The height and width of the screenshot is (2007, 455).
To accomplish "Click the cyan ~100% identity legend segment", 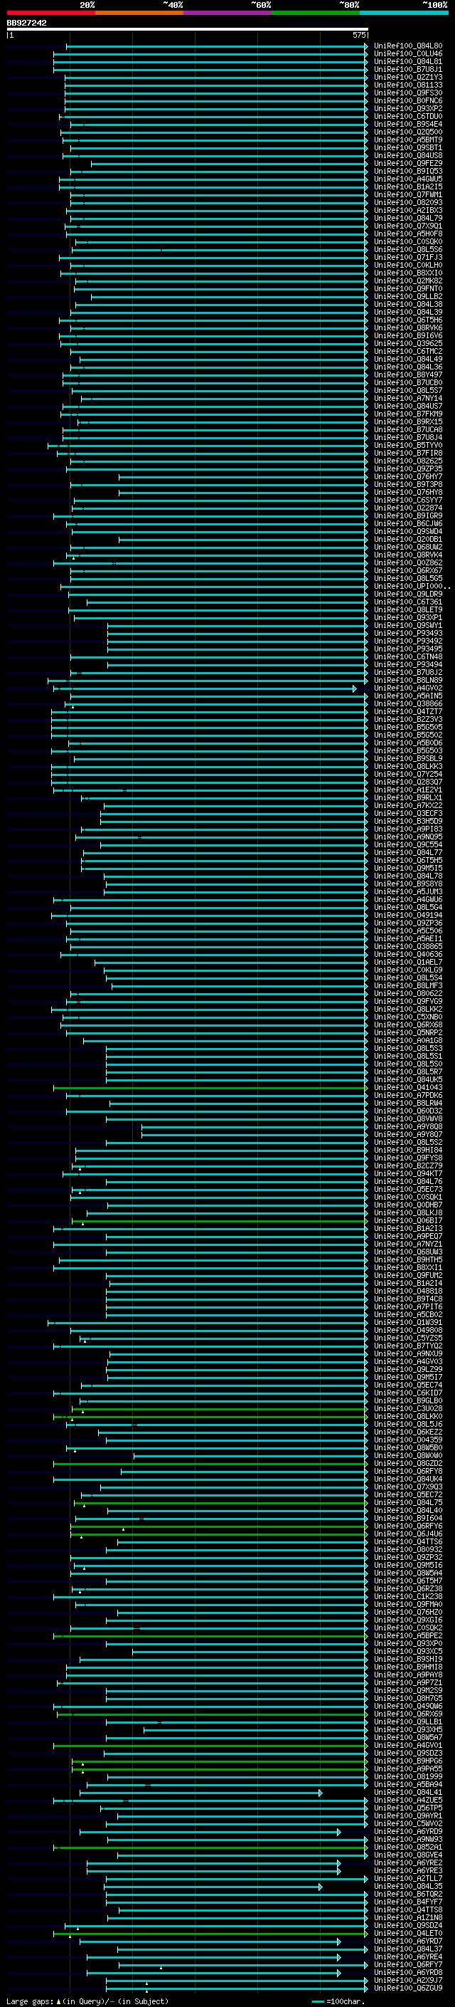I will (404, 13).
